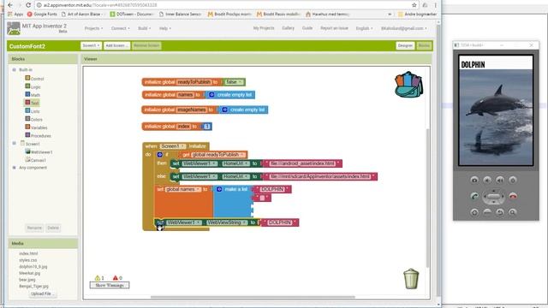
Task: Click the emulator volume down button
Action: pos(487,180)
